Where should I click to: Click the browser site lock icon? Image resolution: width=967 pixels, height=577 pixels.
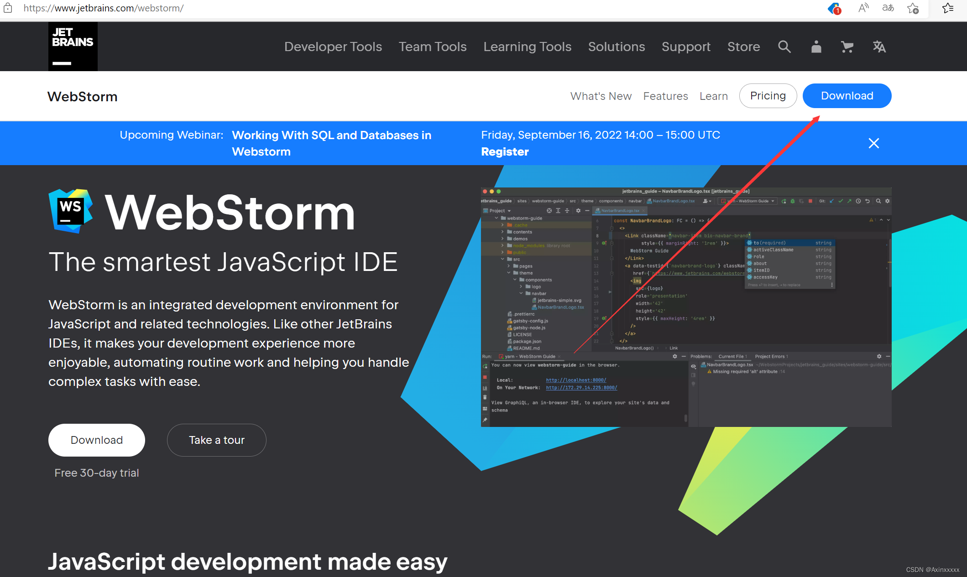click(8, 8)
